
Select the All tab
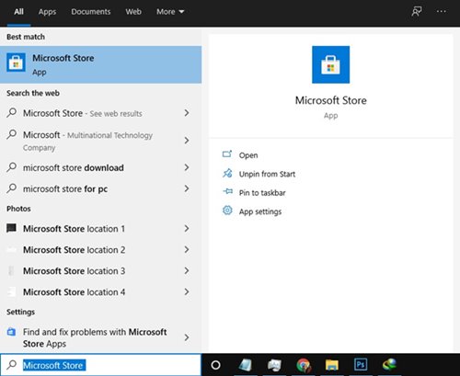coord(18,12)
